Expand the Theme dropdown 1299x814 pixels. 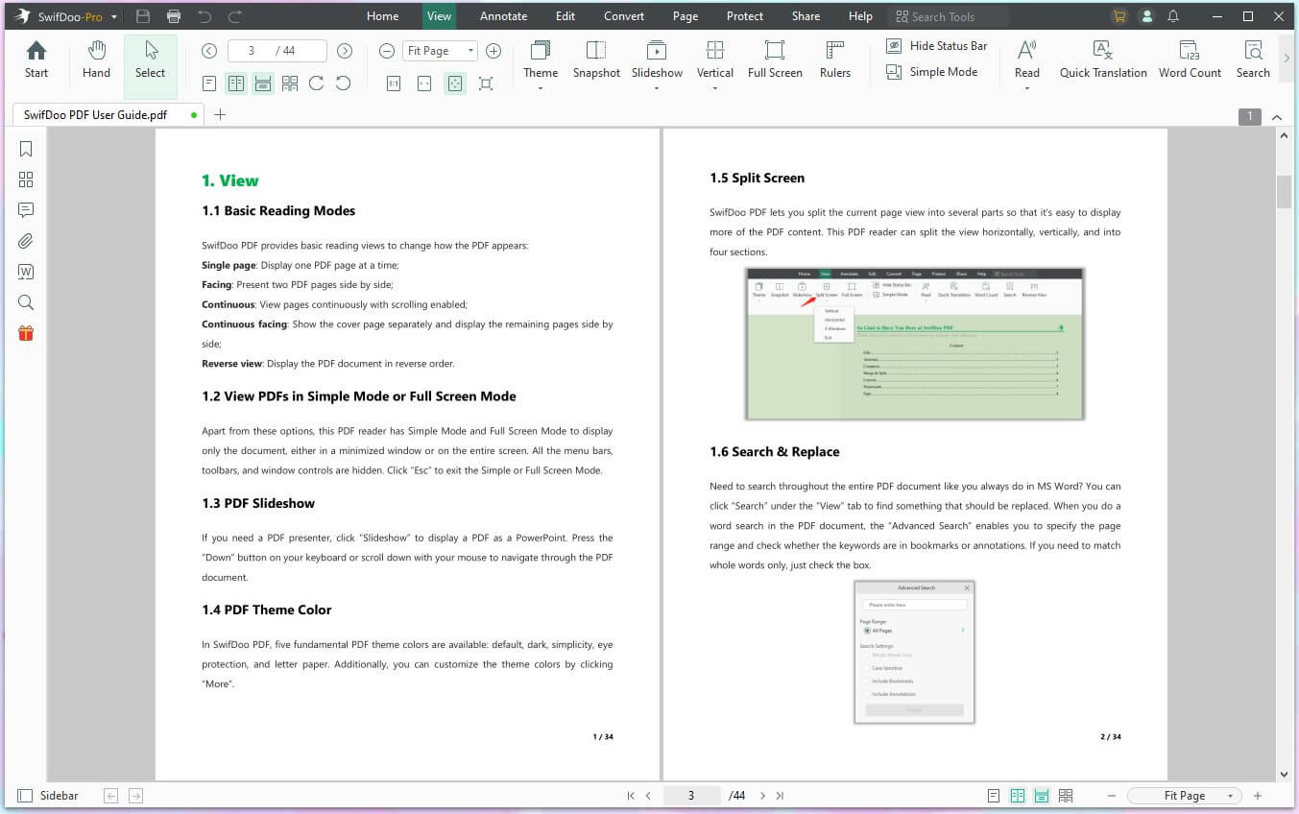(x=541, y=88)
